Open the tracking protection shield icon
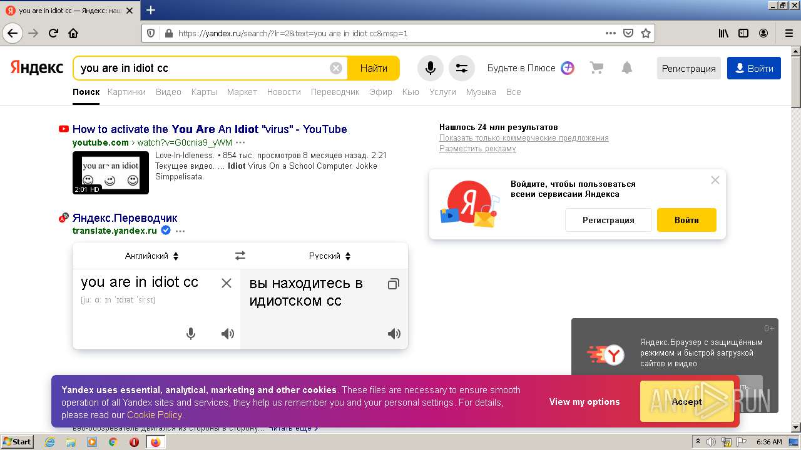Image resolution: width=801 pixels, height=450 pixels. pos(150,33)
